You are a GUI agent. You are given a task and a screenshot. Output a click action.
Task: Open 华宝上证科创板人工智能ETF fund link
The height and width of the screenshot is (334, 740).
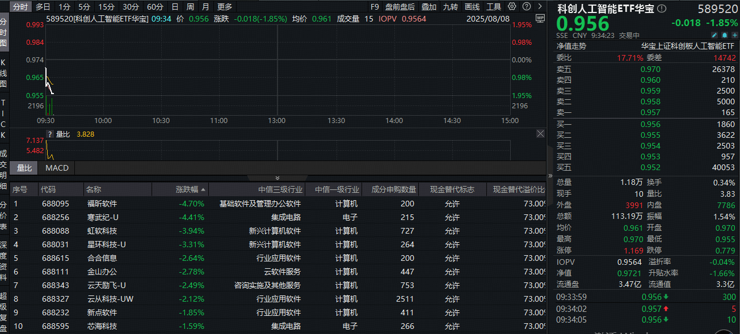(687, 46)
